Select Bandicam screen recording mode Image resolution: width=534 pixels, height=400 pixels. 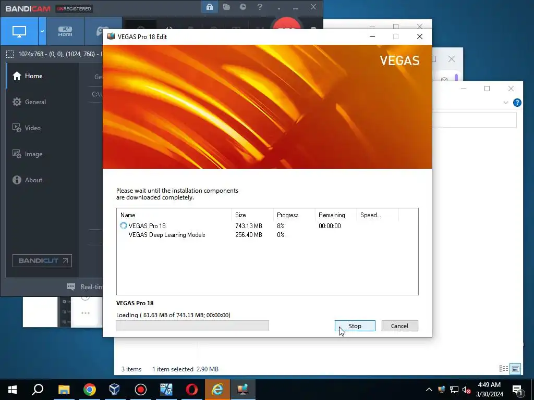coord(19,31)
